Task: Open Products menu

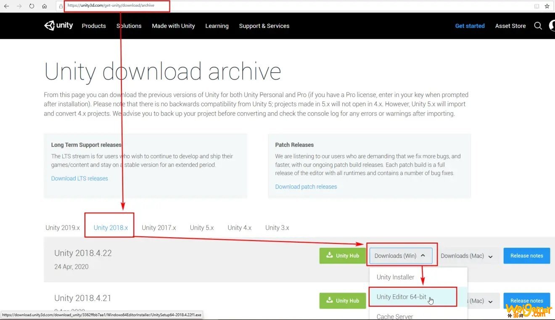Action: (94, 26)
